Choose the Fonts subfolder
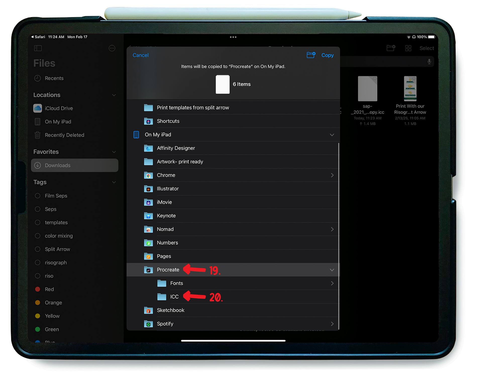Image resolution: width=481 pixels, height=377 pixels. [233, 283]
